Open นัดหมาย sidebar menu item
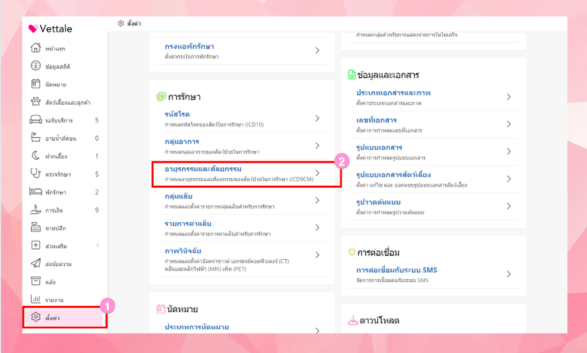Screen dimensions: 587x353 [x=56, y=85]
